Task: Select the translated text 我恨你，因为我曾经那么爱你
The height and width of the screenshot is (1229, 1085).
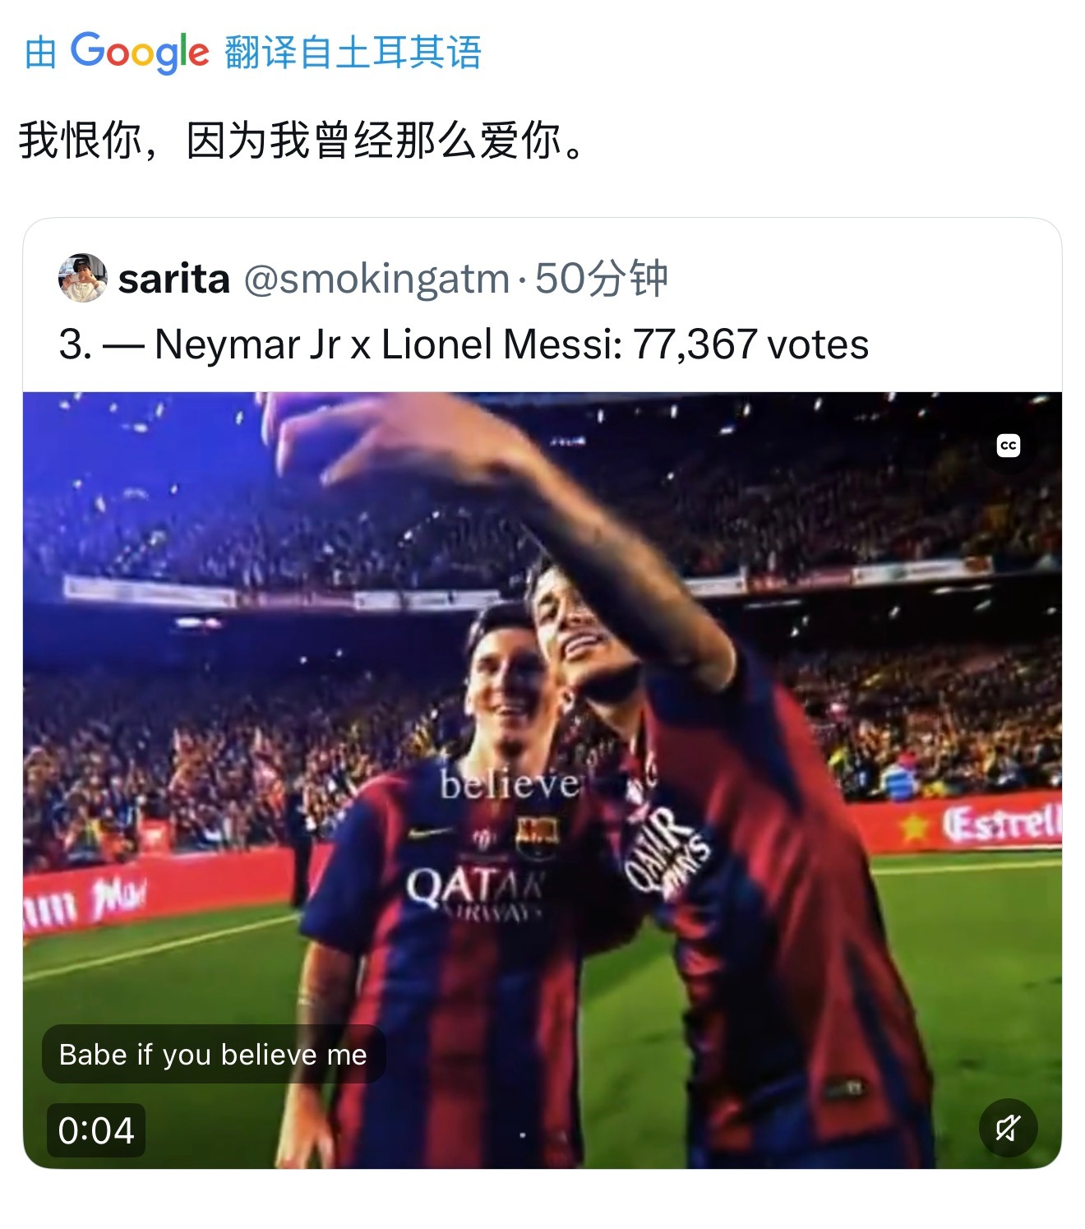Action: 302,140
